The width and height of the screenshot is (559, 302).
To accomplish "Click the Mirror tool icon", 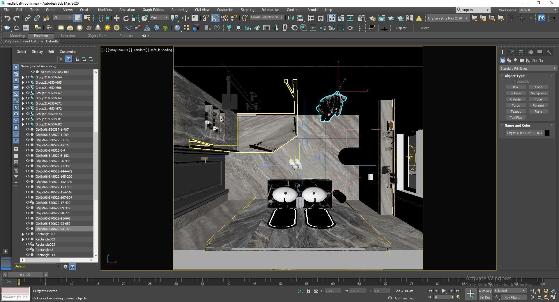I will 290,18.
